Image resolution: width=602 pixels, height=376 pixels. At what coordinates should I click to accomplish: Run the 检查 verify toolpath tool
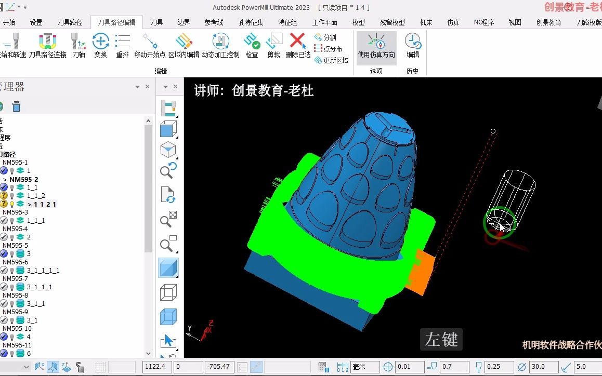[252, 46]
